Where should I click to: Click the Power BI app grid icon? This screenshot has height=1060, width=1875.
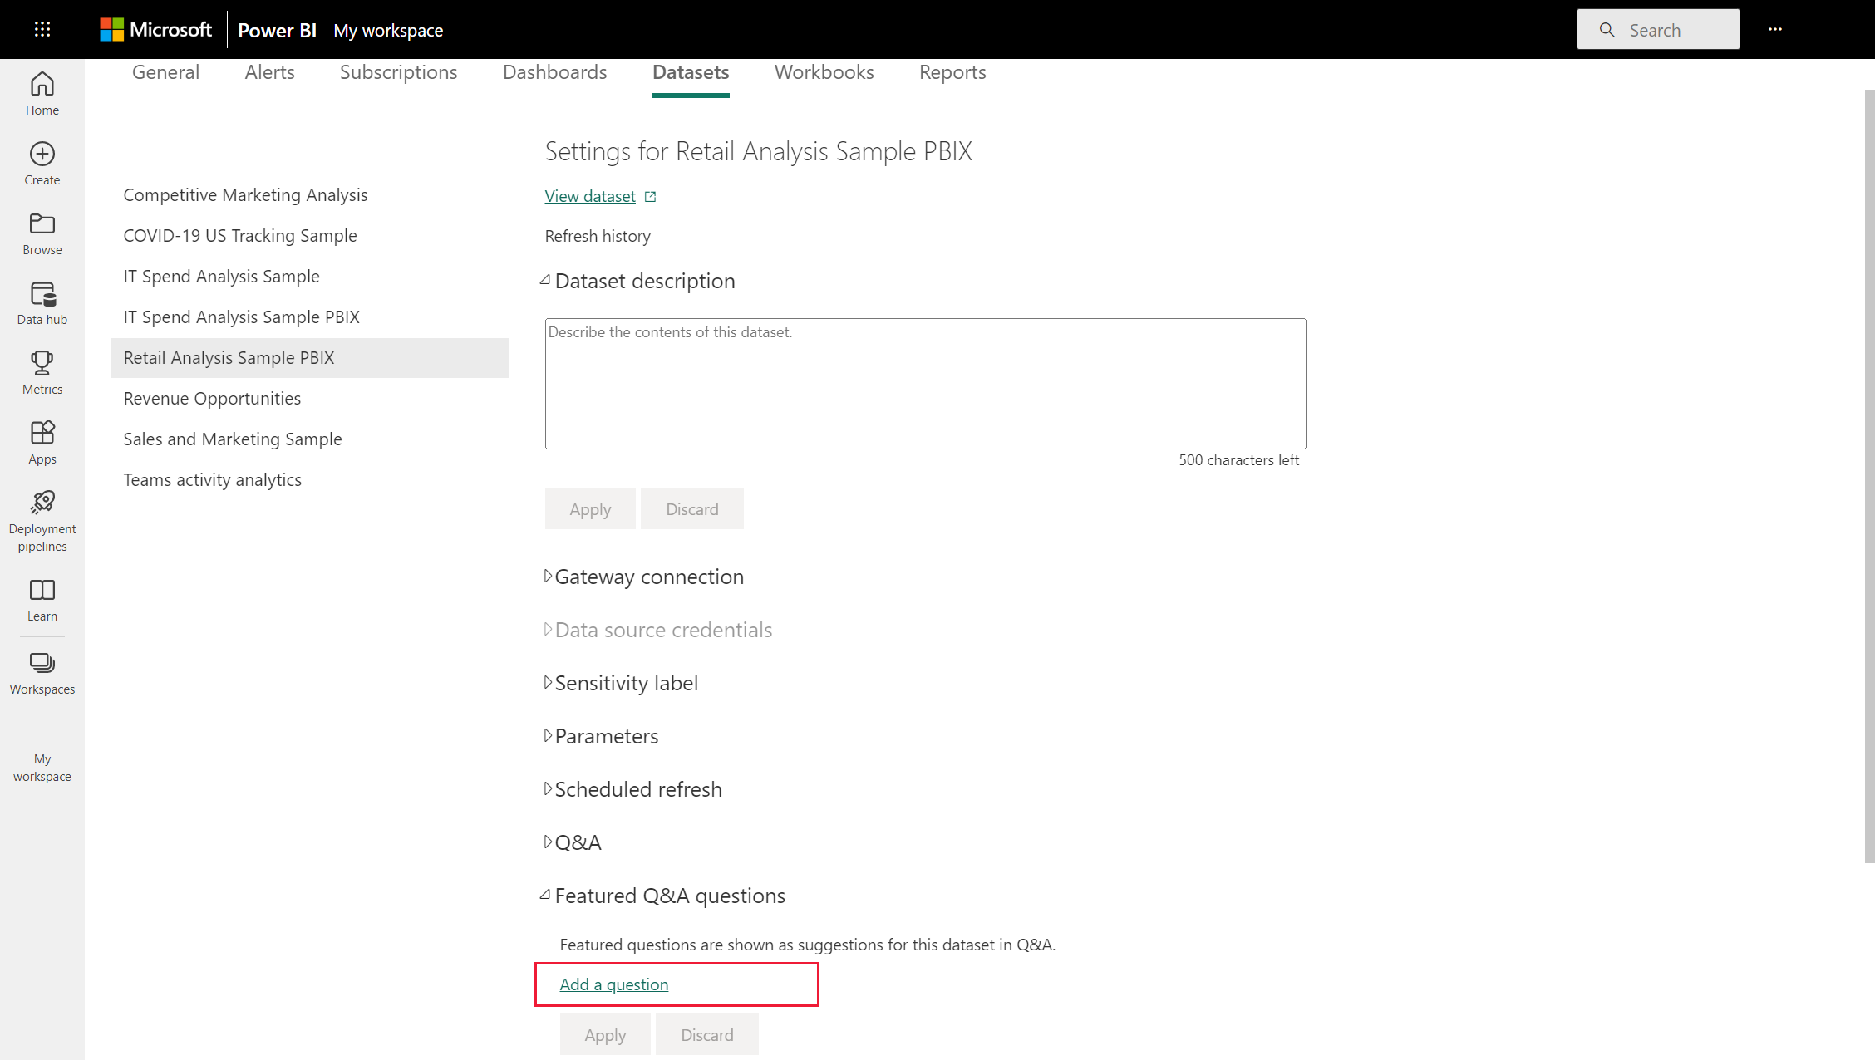42,30
